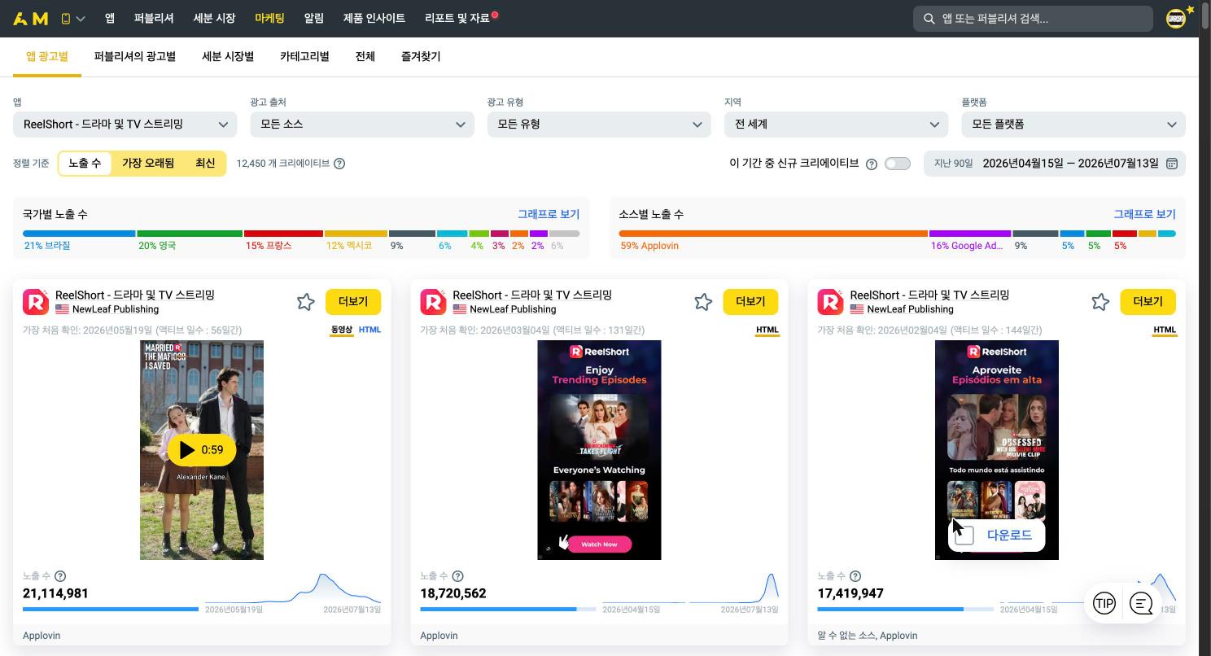1211x656 pixels.
Task: Click impressions help icon above 21,114,981
Action: click(x=60, y=576)
